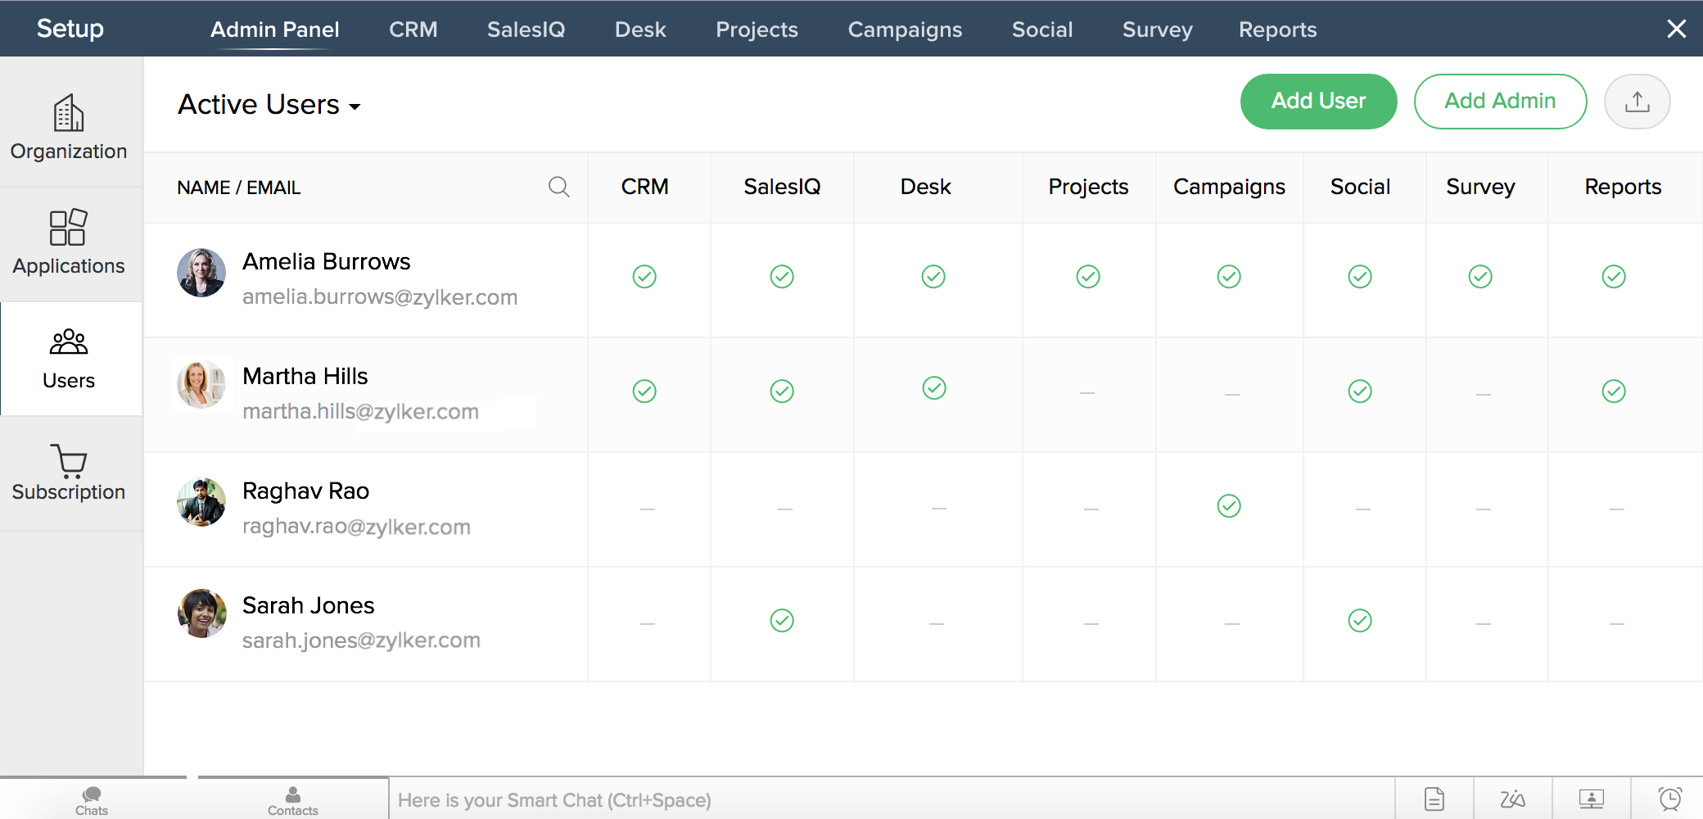Enable CRM access for Raghav Rao
1703x819 pixels.
pos(648,509)
